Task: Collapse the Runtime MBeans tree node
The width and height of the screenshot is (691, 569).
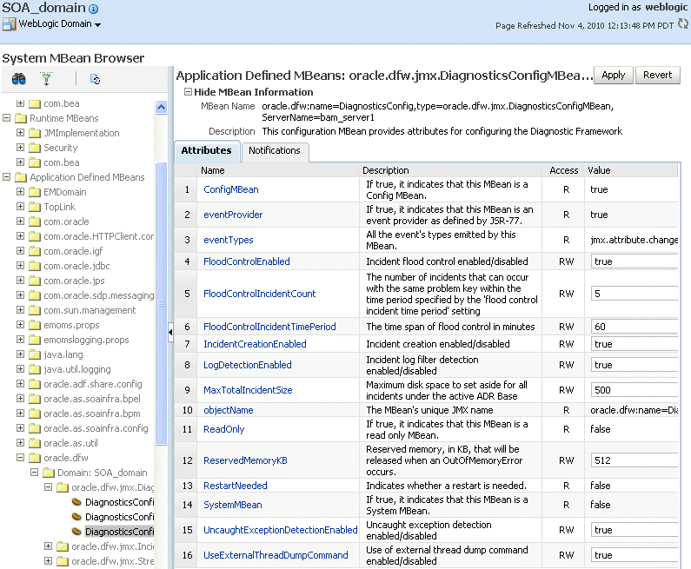Action: 7,118
